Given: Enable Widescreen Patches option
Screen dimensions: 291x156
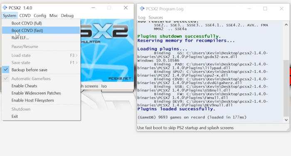Looking at the screenshot, I should click(x=41, y=93).
